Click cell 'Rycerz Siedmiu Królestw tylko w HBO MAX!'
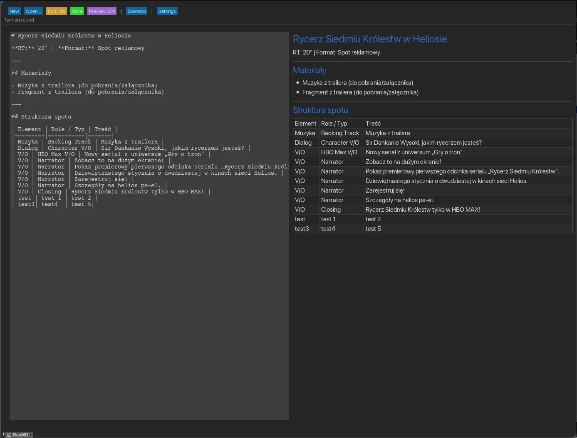The image size is (577, 438). (x=468, y=210)
